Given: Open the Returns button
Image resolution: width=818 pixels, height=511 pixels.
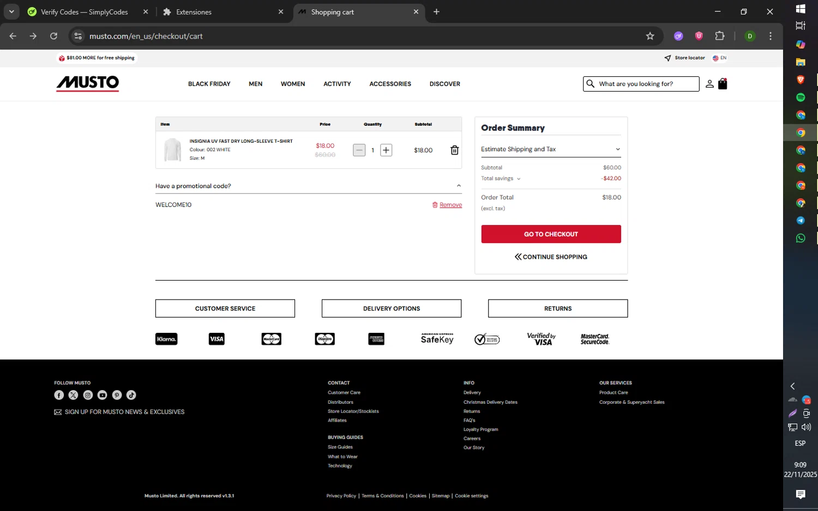Looking at the screenshot, I should tap(558, 308).
